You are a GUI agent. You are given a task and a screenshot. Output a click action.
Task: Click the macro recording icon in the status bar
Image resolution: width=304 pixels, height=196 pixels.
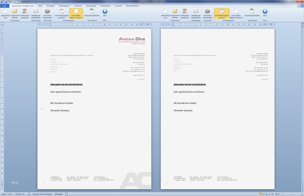(66, 194)
